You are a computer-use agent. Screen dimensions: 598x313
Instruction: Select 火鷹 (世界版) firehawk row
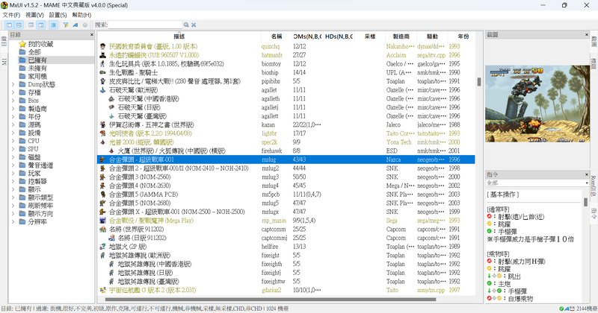pyautogui.click(x=286, y=151)
